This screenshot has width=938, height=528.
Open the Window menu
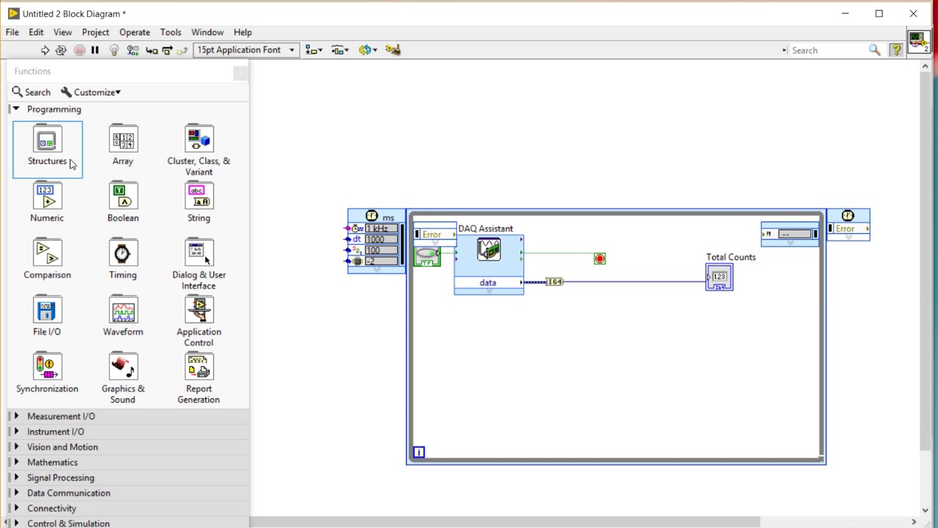[x=207, y=32]
